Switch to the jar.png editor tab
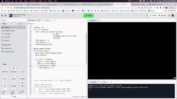Screen dimensions: 177x99 coord(47,20)
